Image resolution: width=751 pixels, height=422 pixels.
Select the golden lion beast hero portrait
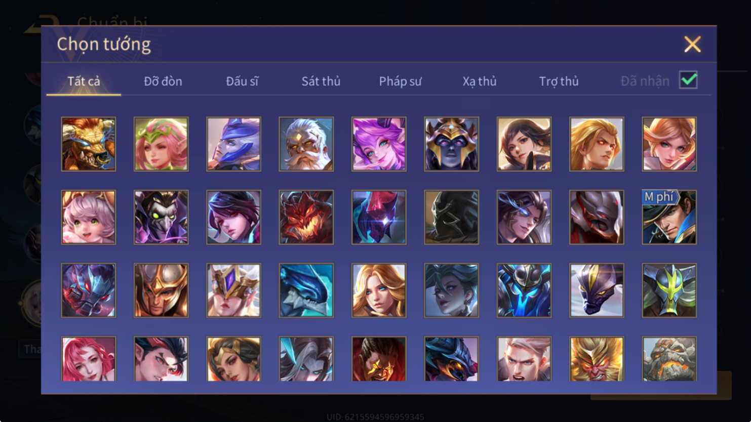(89, 144)
